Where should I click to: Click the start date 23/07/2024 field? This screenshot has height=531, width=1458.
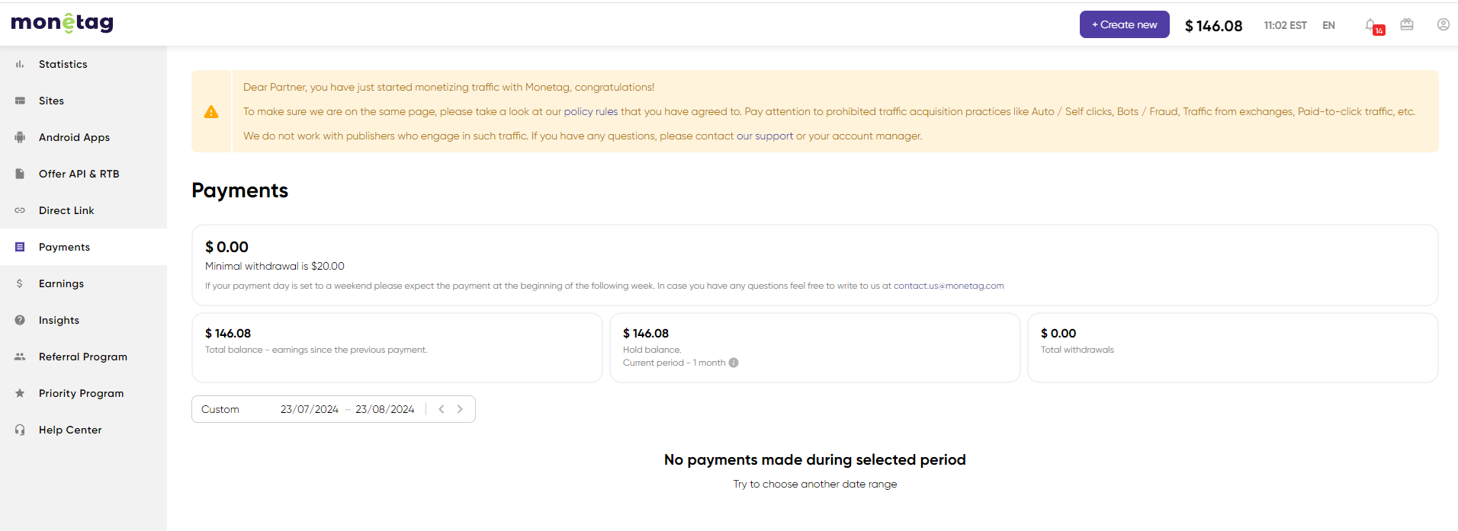point(310,409)
